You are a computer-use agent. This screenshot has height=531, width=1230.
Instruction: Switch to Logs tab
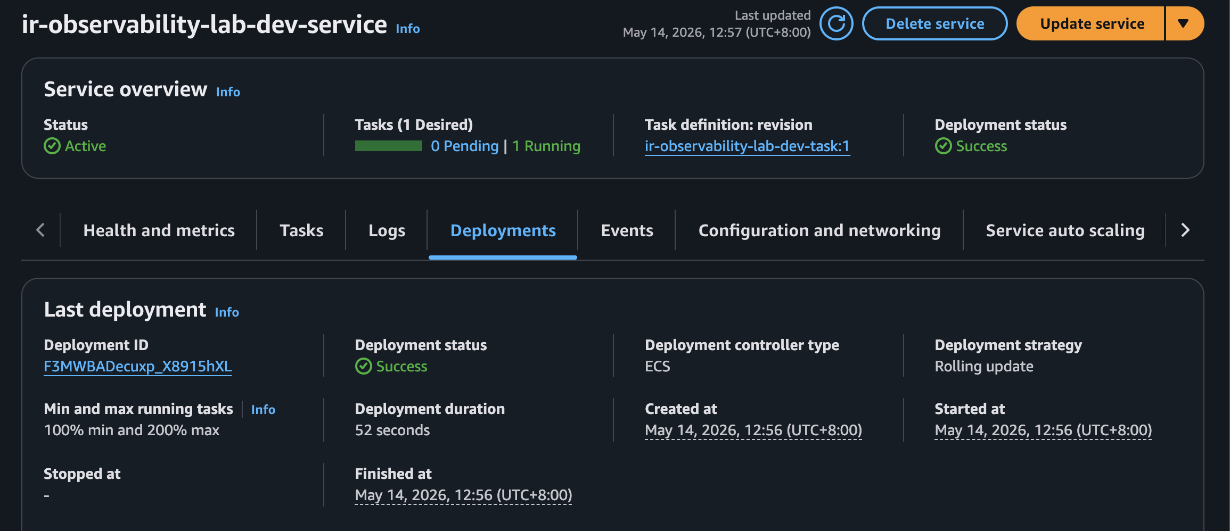[387, 230]
